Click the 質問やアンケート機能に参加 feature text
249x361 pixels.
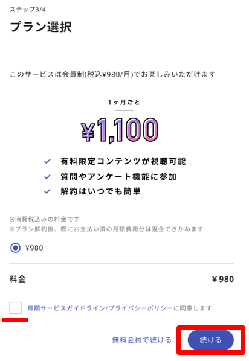point(118,177)
